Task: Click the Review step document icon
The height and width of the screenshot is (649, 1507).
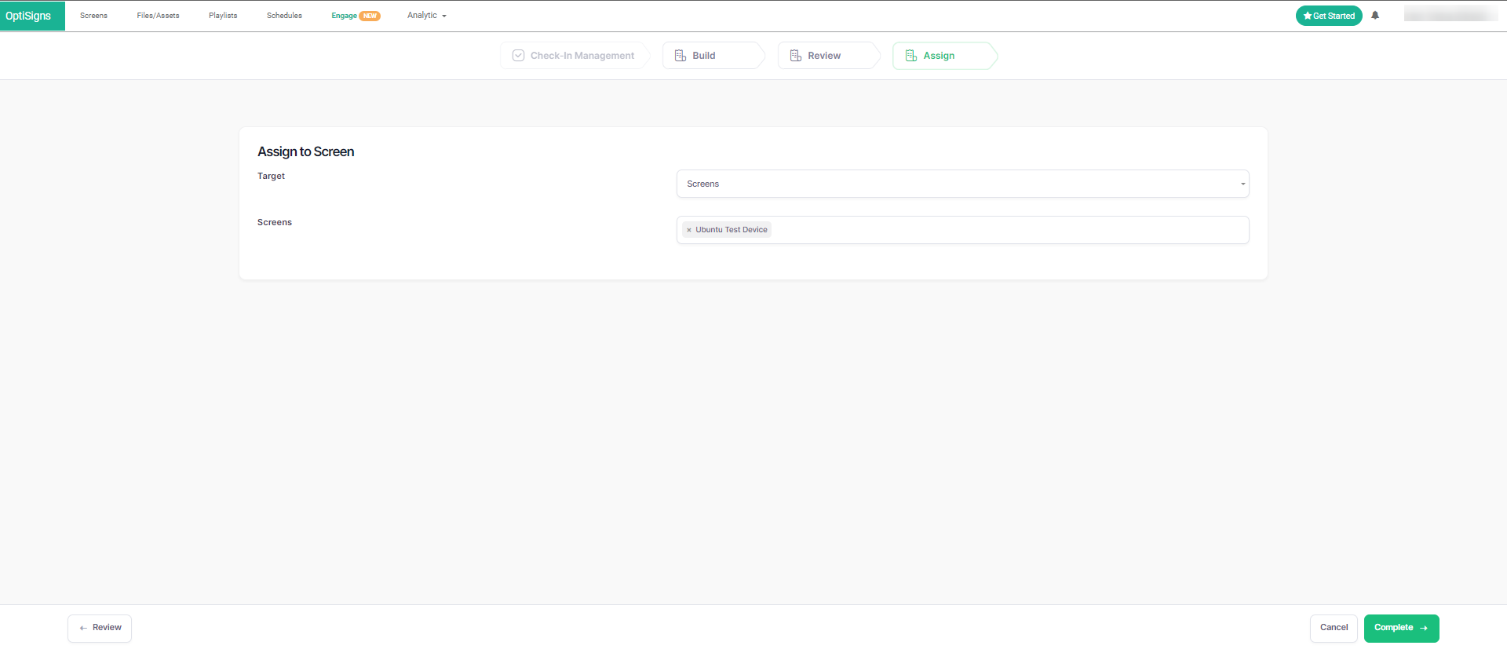Action: tap(795, 56)
